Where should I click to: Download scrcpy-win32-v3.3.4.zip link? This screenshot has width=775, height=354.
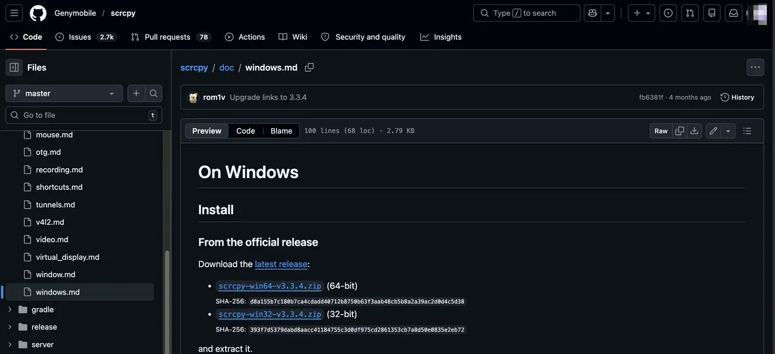coord(270,314)
